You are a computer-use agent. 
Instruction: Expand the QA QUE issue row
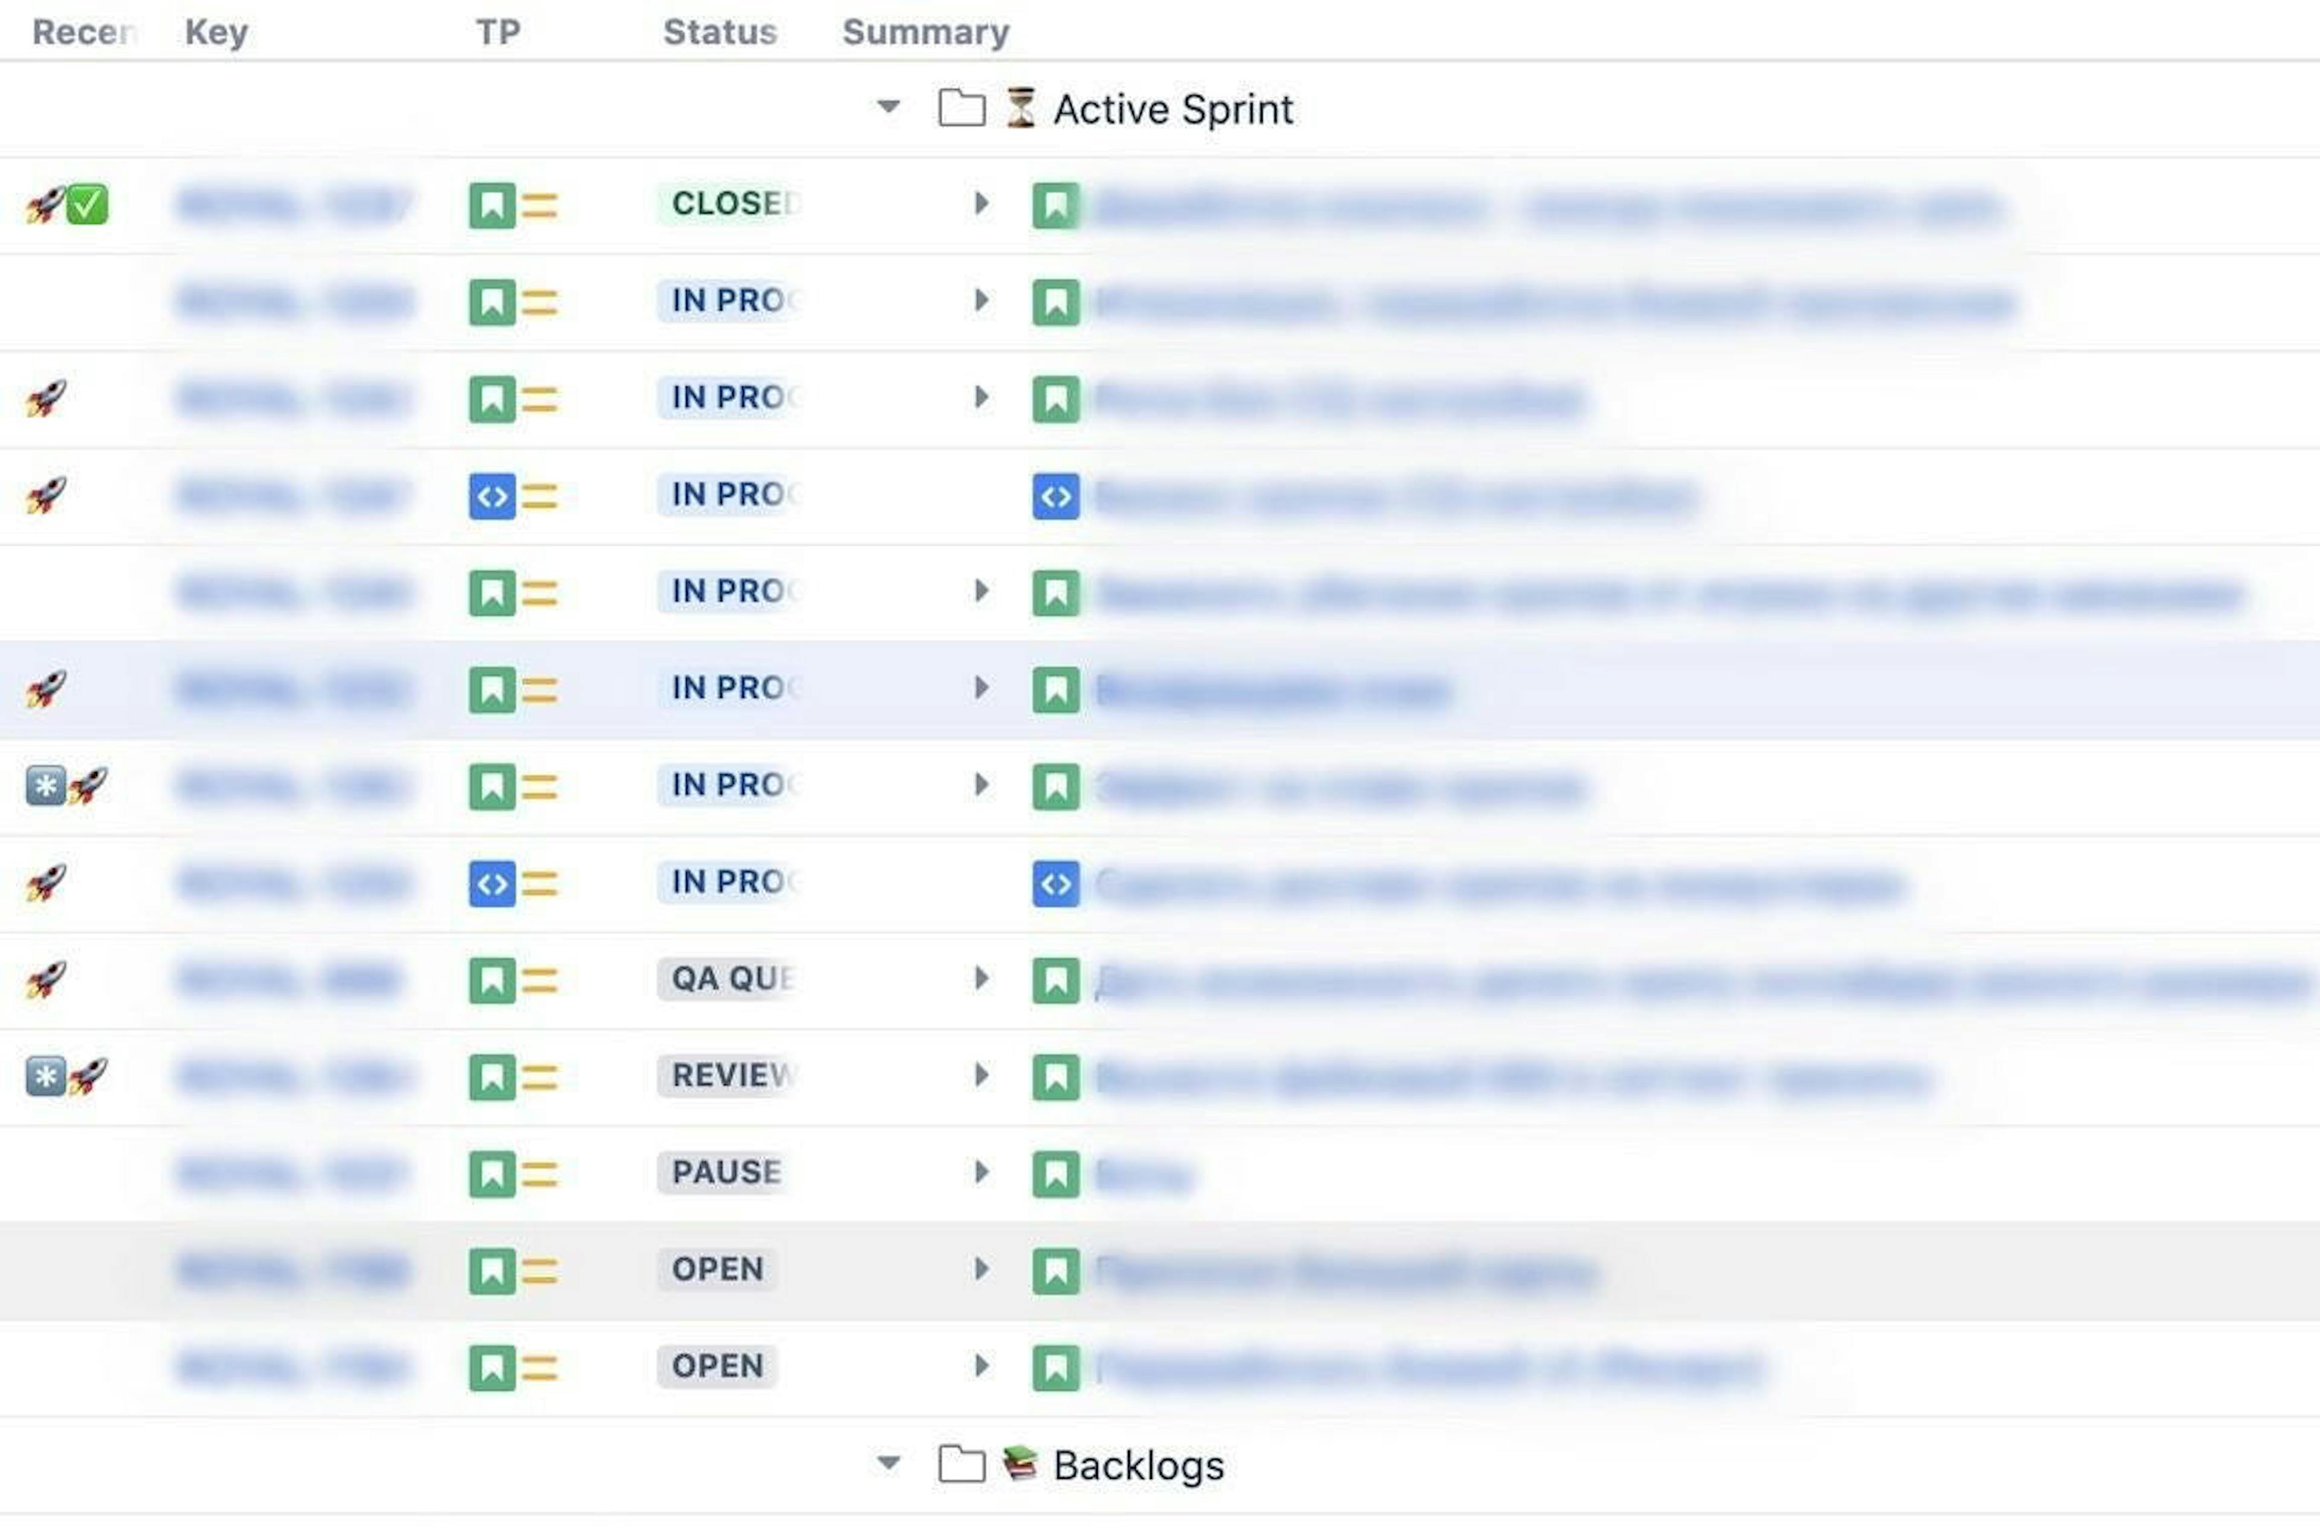982,977
